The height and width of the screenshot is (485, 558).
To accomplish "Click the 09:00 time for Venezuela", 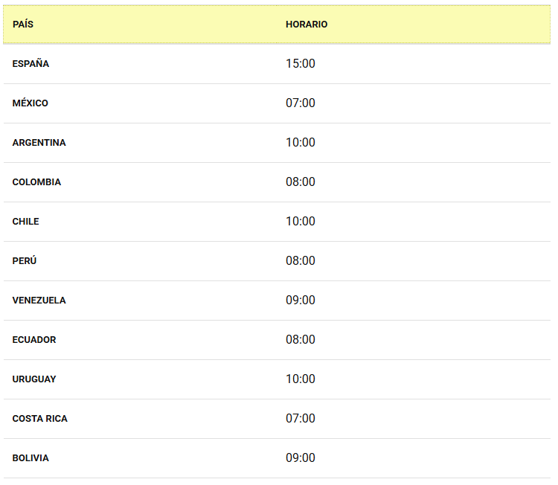I will pyautogui.click(x=301, y=301).
